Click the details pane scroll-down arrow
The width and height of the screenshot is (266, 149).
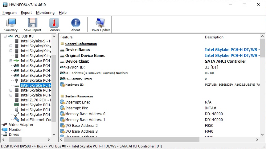tap(263, 134)
